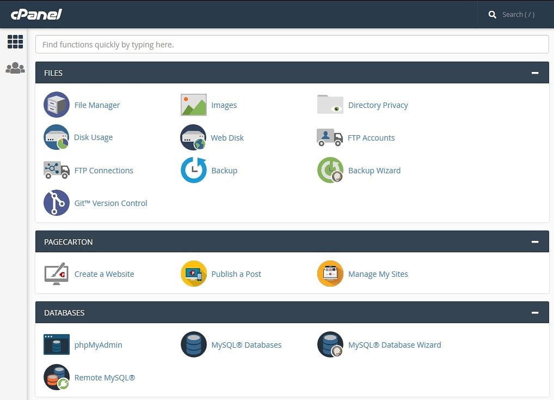Open the MySQL Database Wizard link
The image size is (554, 400).
coord(395,345)
